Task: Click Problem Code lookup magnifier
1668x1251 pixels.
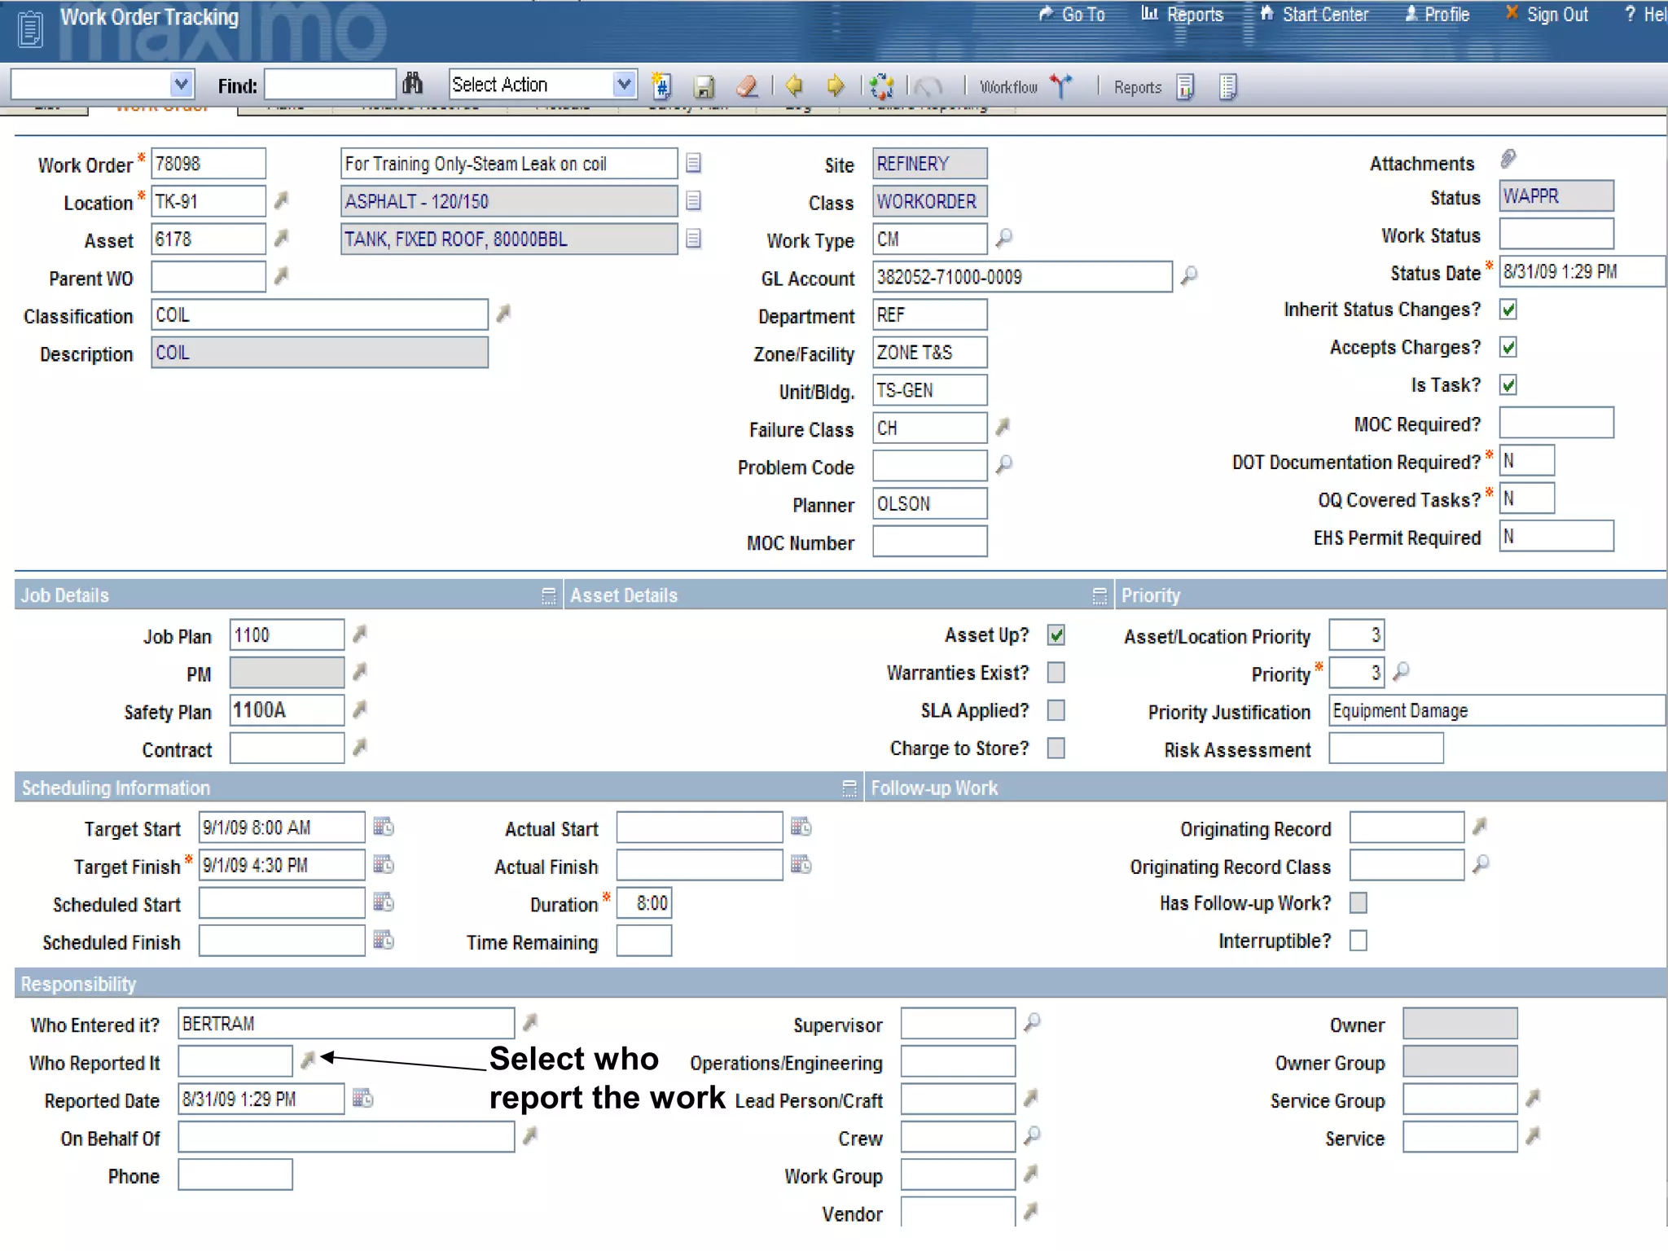Action: 1004,464
